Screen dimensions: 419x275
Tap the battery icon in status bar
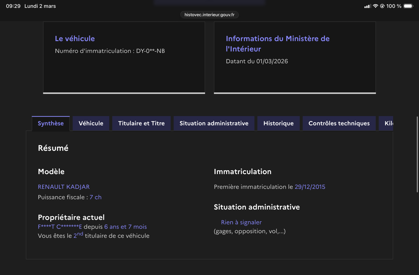408,6
